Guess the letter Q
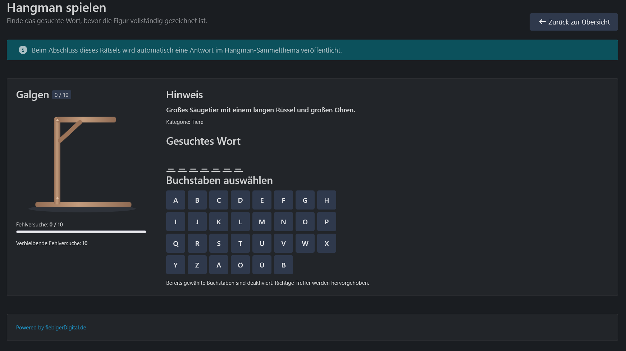The image size is (626, 351). coord(175,243)
